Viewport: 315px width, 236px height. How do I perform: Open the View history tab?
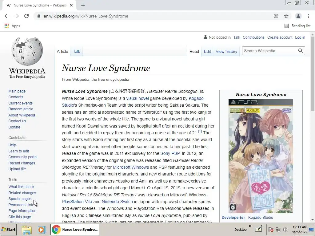pos(226,51)
